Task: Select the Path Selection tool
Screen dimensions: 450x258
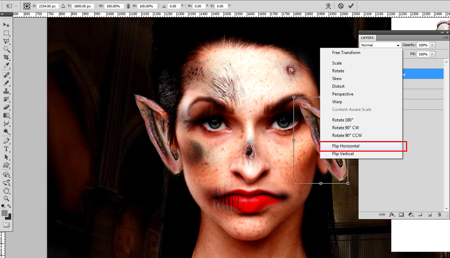Action: [x=6, y=157]
